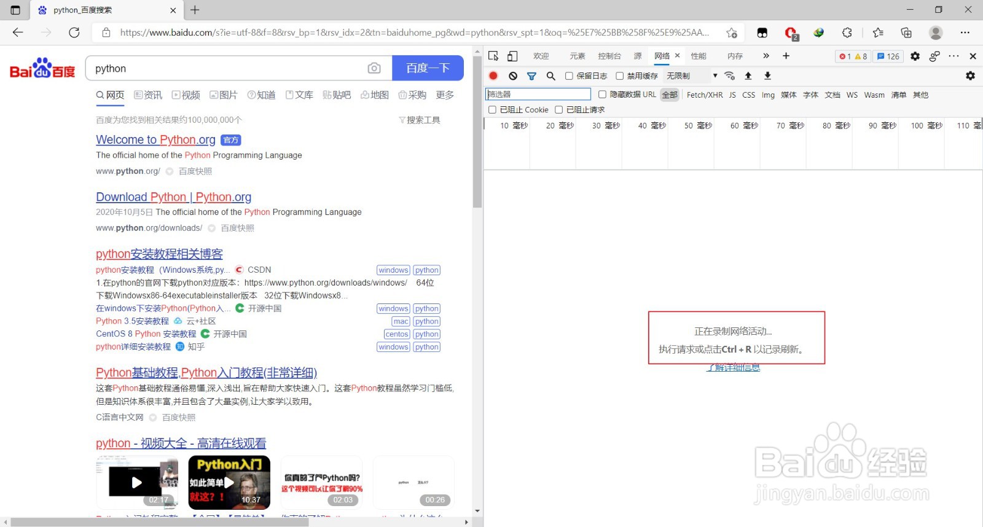Open a new browser tab
Screen dimensions: 983x527
click(x=195, y=10)
